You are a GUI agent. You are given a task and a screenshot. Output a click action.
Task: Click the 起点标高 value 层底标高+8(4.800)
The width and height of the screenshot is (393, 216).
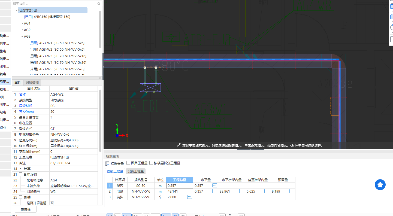click(74, 140)
